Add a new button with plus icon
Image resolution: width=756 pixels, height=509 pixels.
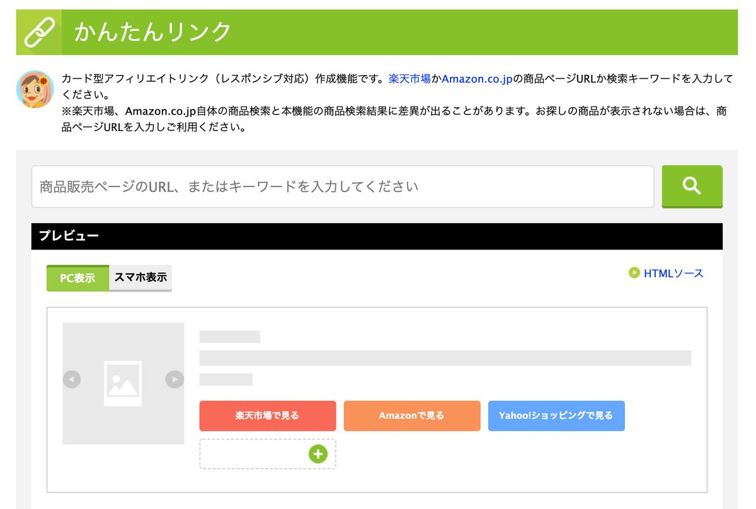(x=318, y=454)
